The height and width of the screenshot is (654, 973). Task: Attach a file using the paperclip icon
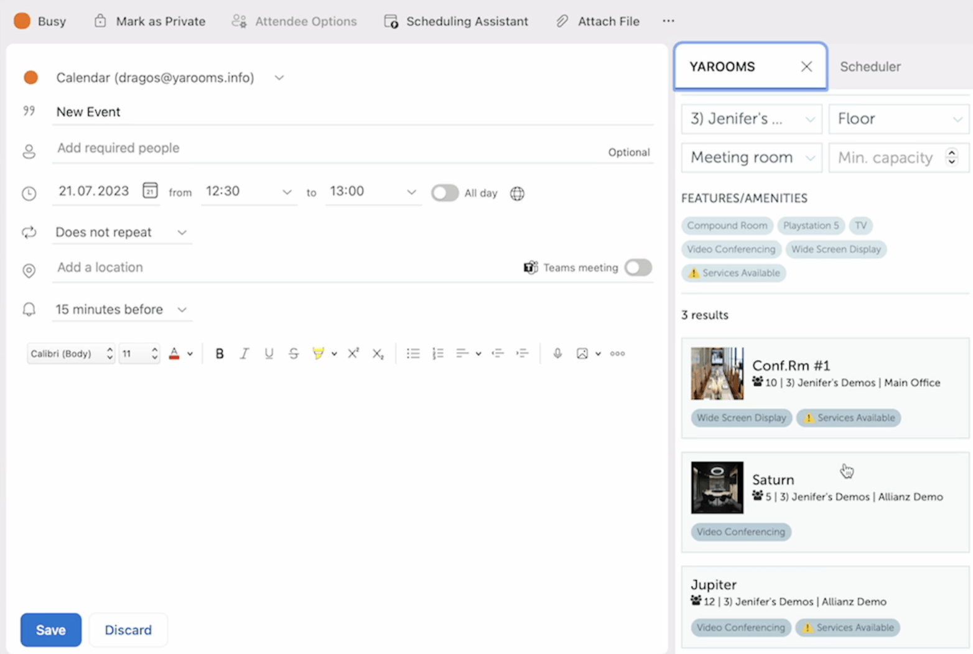562,21
